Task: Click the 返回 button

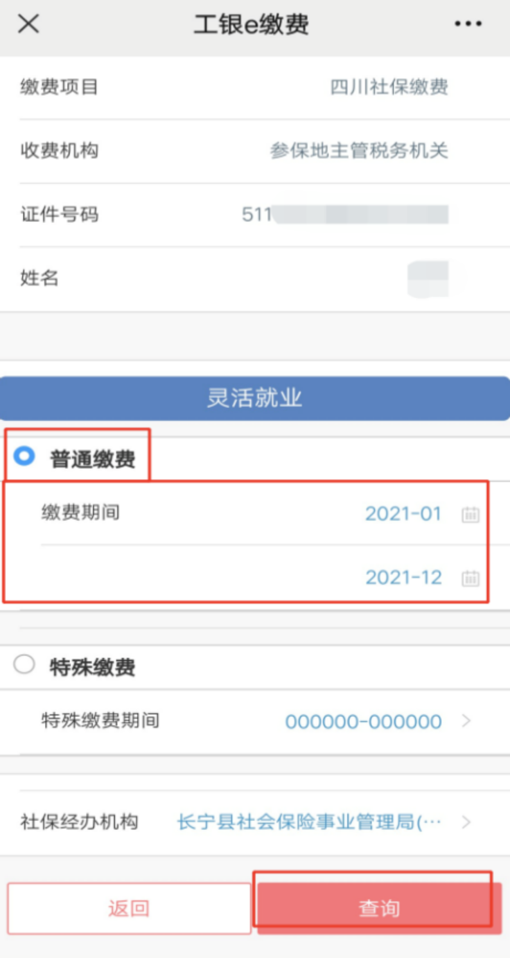Action: coord(129,908)
